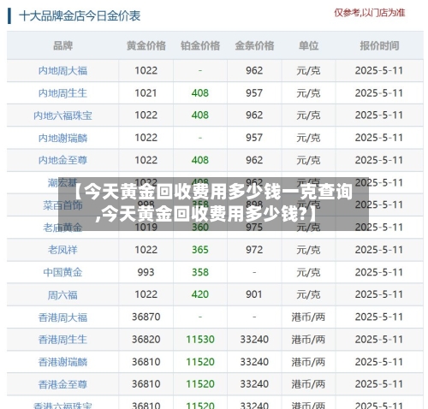Image resolution: width=428 pixels, height=409 pixels.
Task: Click the 单位 column header
Action: tap(308, 45)
